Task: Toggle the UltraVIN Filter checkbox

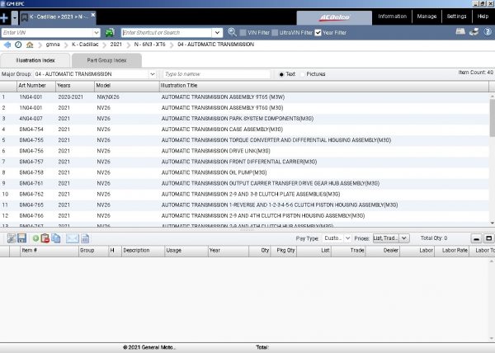Action: (x=275, y=32)
